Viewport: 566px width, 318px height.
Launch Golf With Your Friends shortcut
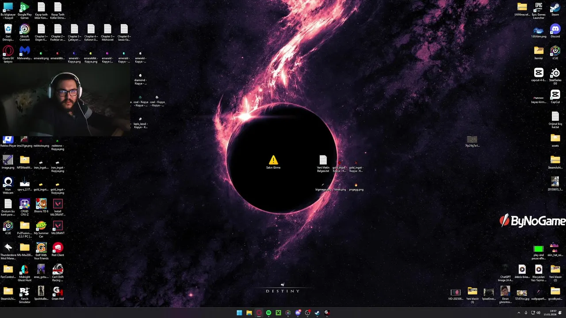[41, 252]
